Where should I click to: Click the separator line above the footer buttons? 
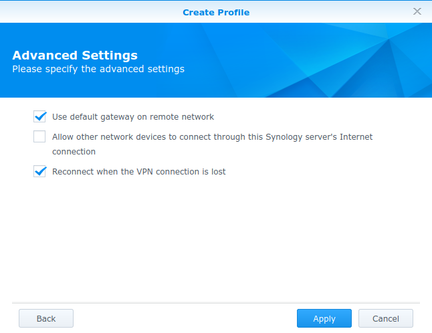pos(216,303)
